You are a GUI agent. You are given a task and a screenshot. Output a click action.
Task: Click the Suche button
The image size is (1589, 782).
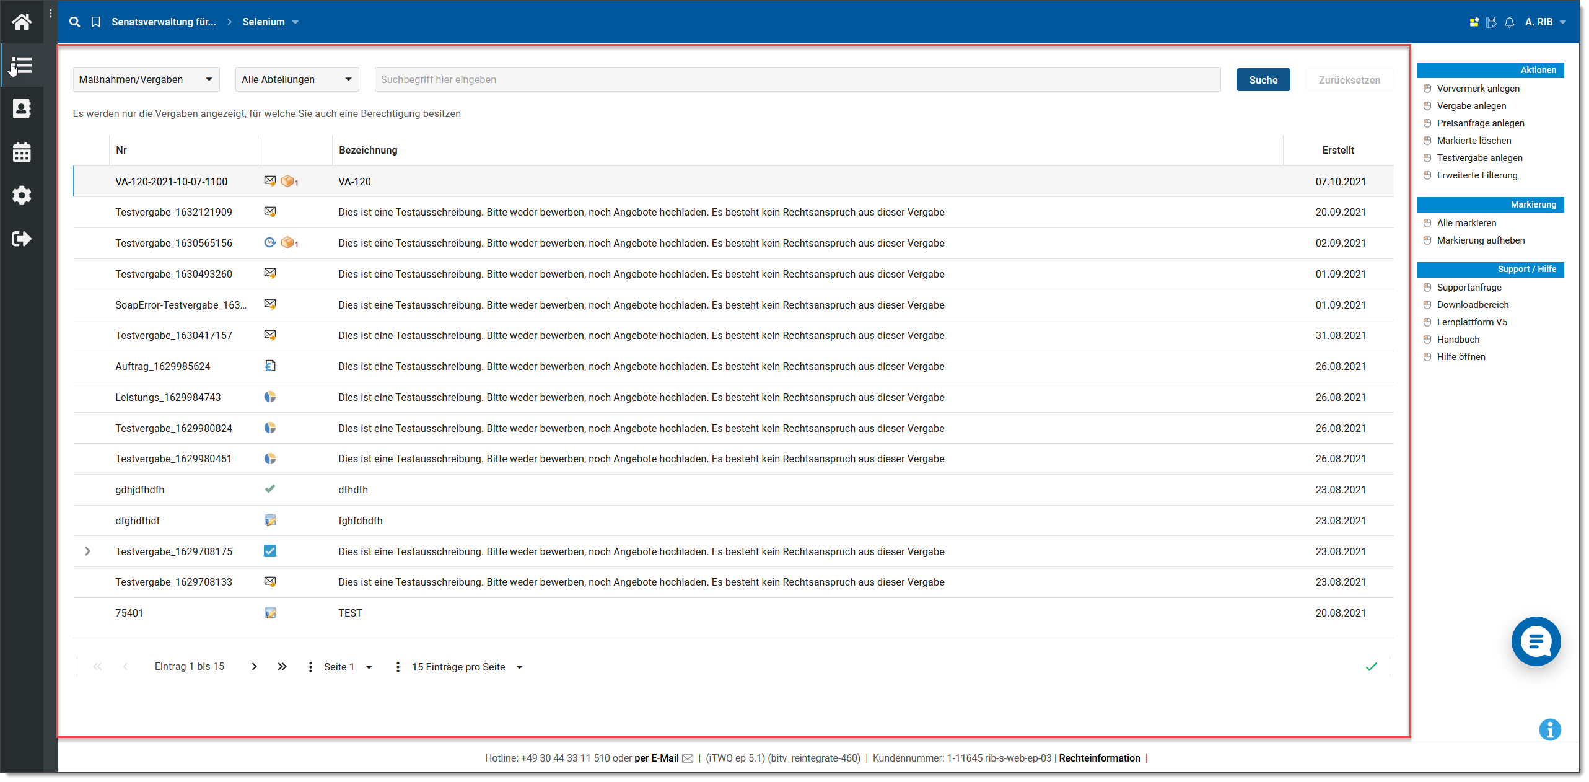pos(1263,79)
